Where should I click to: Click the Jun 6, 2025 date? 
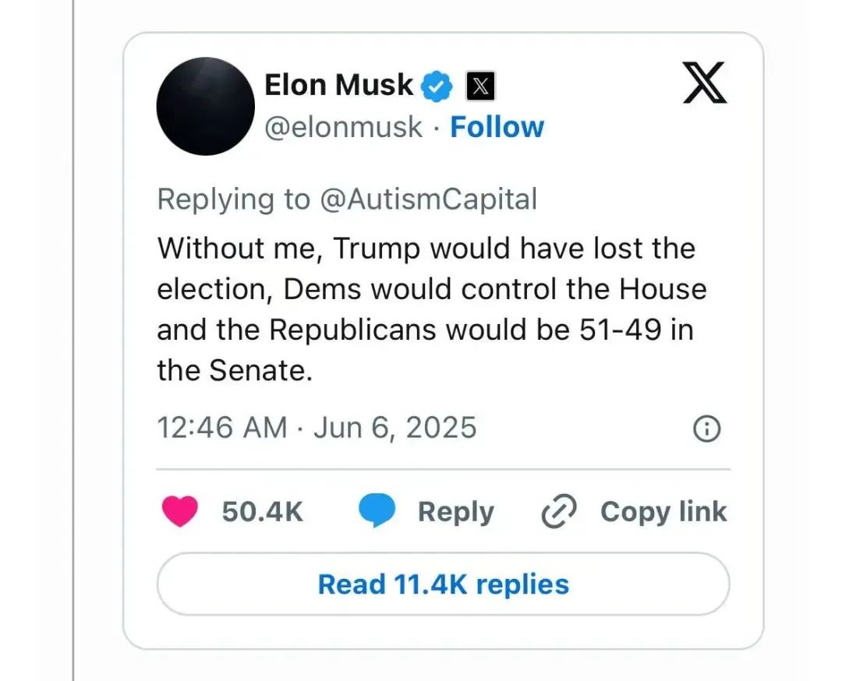click(x=394, y=428)
